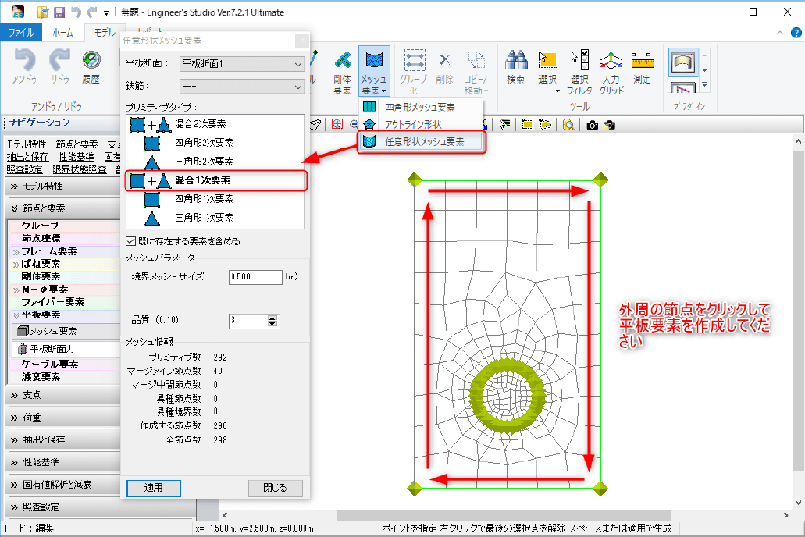Click the arrow pointer toolbar icon
805x537 pixels.
tap(504, 125)
